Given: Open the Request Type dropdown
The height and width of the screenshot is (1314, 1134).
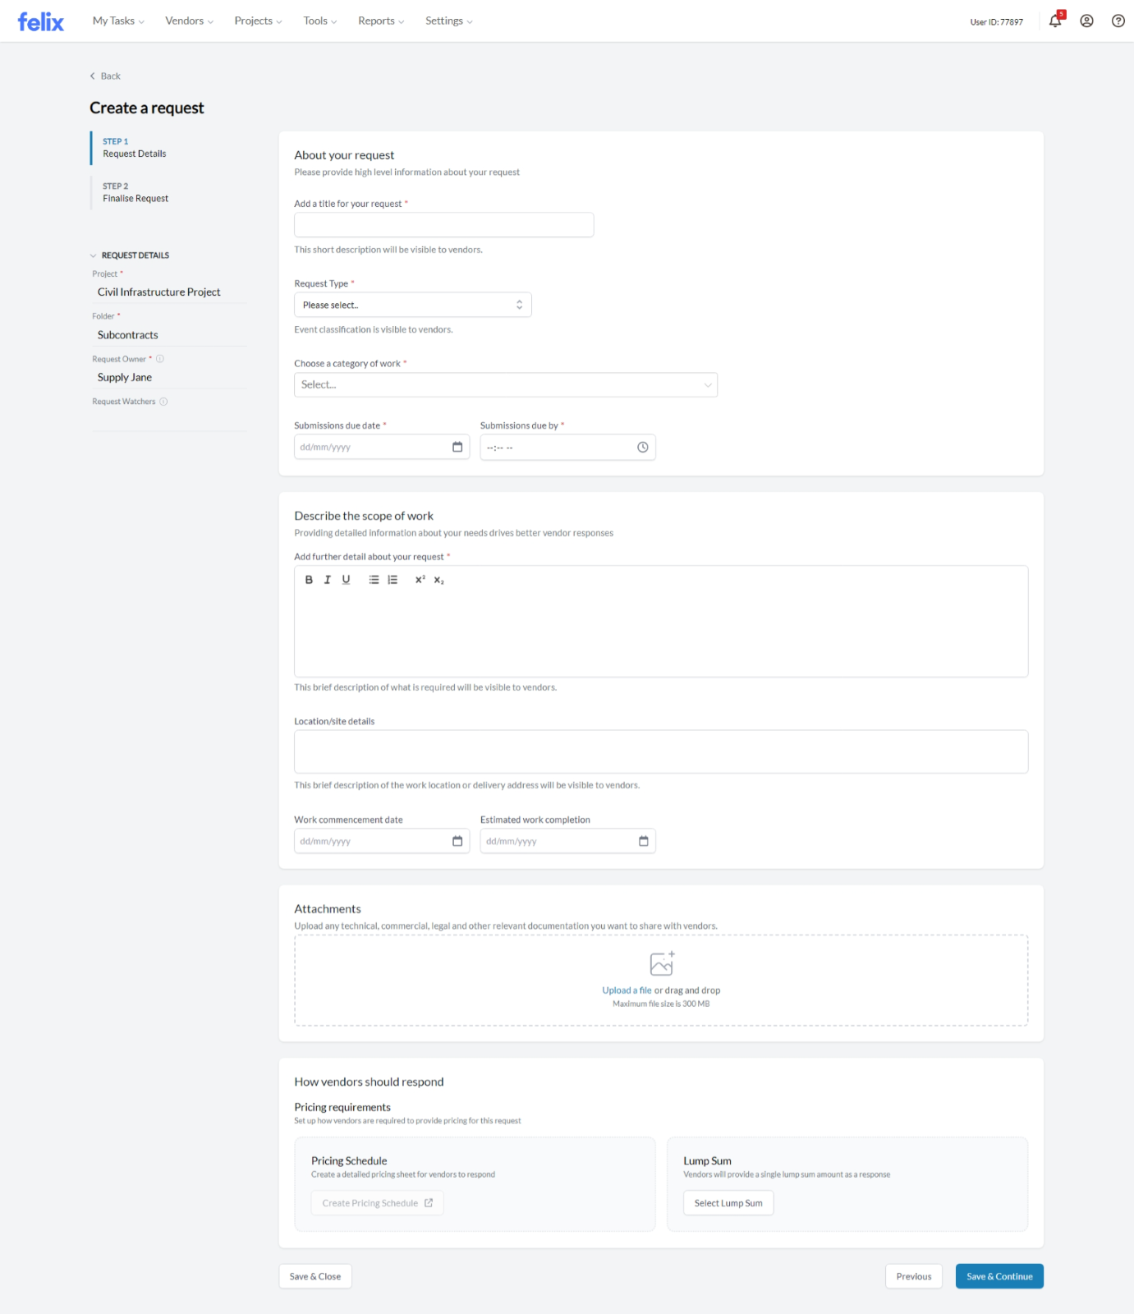Looking at the screenshot, I should [x=413, y=305].
